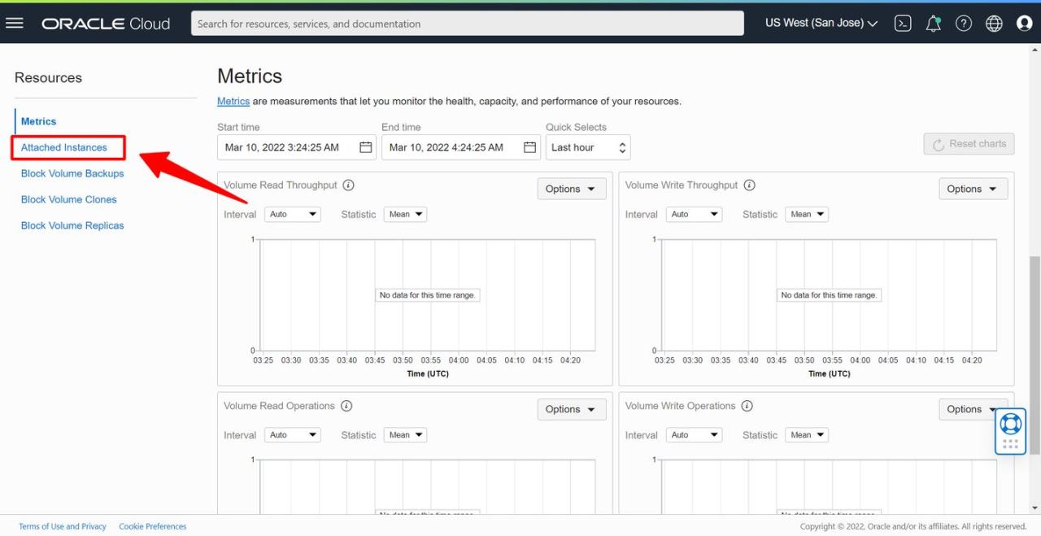Open the End time calendar picker icon
Screen dimensions: 1041x536
(530, 147)
